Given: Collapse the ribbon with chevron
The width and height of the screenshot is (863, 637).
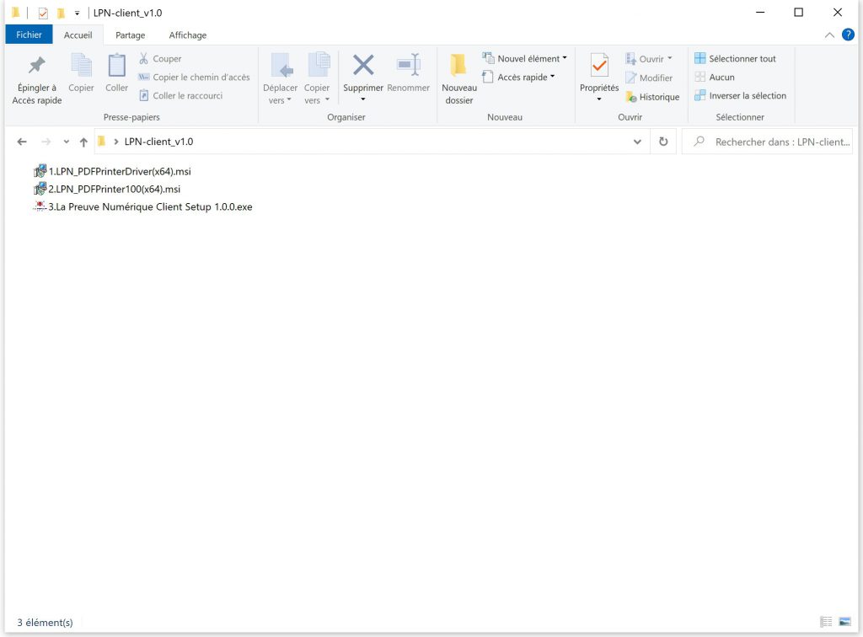Looking at the screenshot, I should click(829, 35).
